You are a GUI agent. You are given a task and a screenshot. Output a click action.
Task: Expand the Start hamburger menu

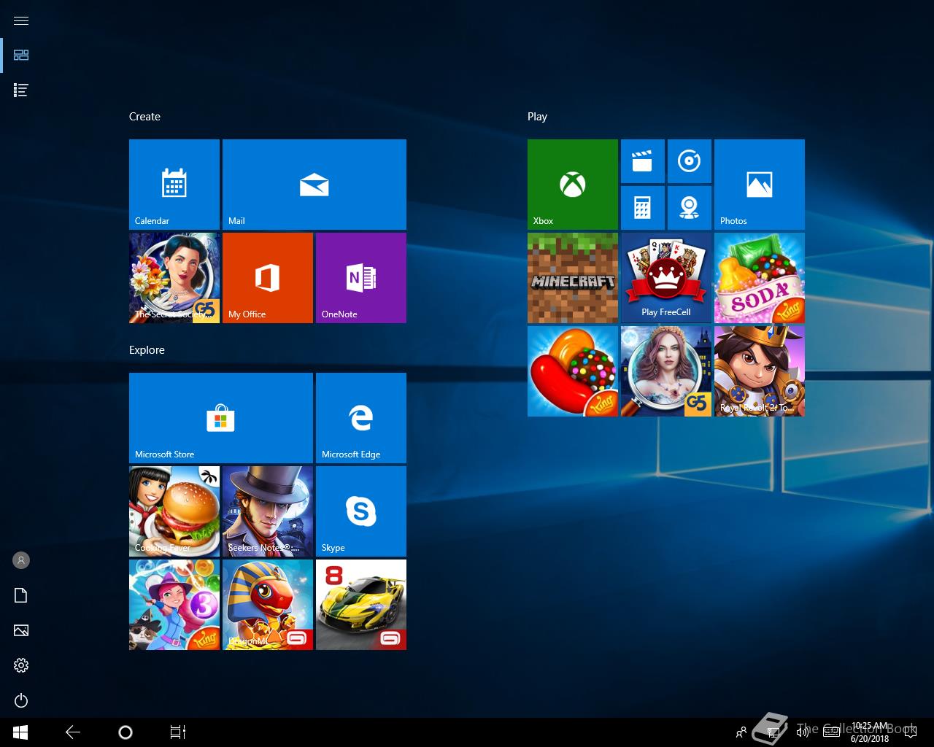coord(21,20)
